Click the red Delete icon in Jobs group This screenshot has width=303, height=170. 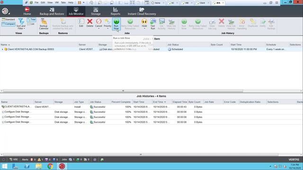click(89, 23)
